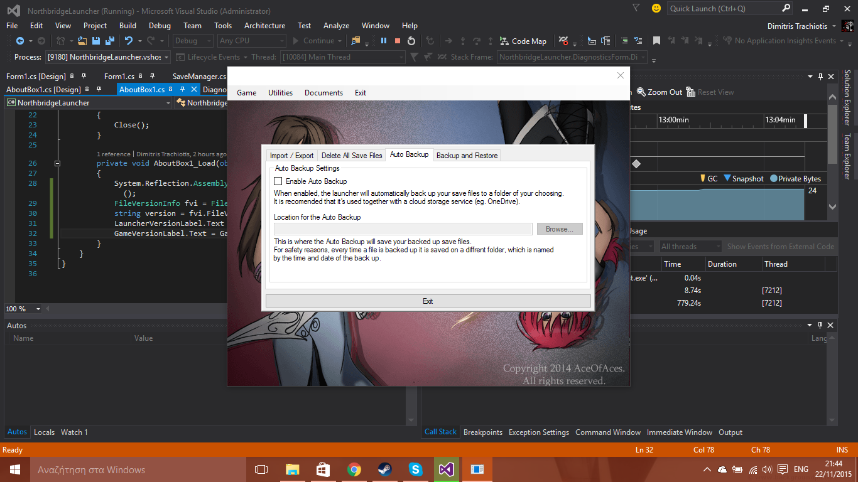The image size is (858, 482).
Task: Open the NorthbridgeLauncher namespace dropdown in editor
Action: [89, 102]
